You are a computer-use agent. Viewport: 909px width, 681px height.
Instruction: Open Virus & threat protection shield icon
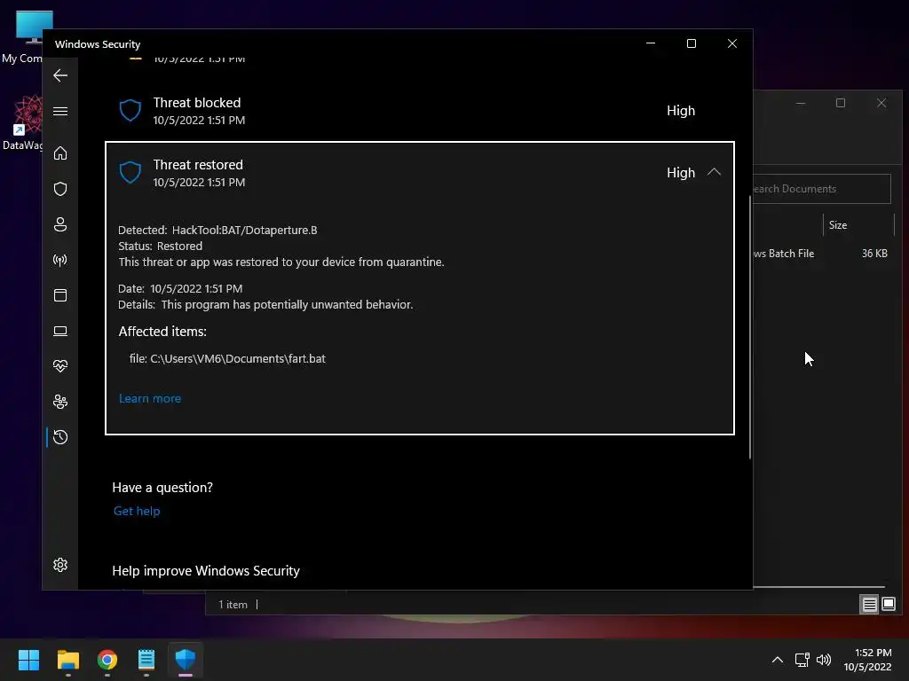(60, 189)
